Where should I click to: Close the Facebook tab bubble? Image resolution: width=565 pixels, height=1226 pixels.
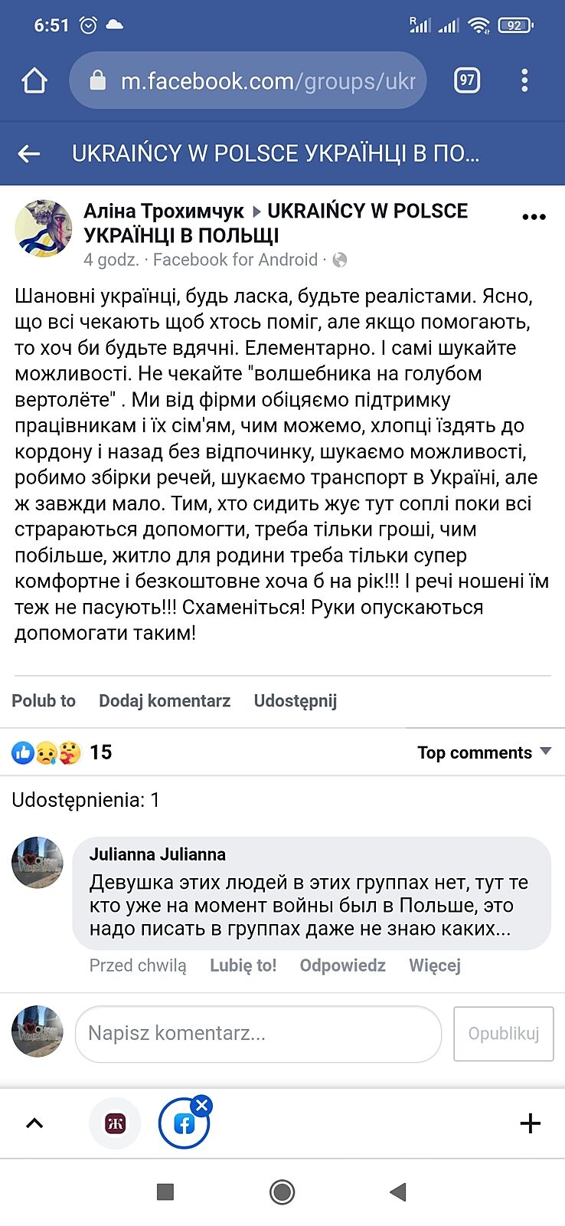point(202,1105)
